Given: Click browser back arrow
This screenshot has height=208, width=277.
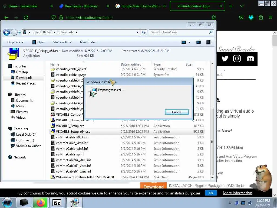Looking at the screenshot, I should pyautogui.click(x=6, y=18).
